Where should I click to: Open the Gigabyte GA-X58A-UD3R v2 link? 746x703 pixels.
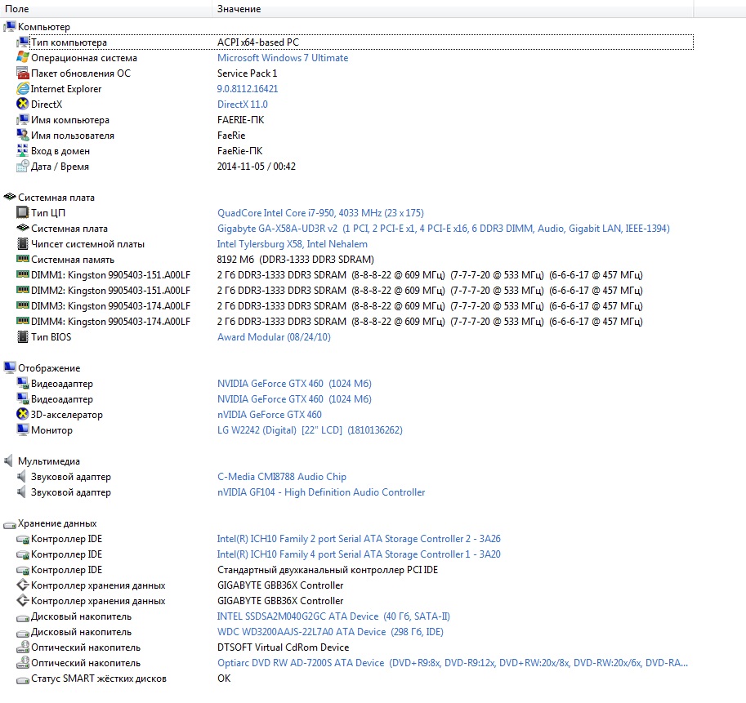pyautogui.click(x=444, y=228)
